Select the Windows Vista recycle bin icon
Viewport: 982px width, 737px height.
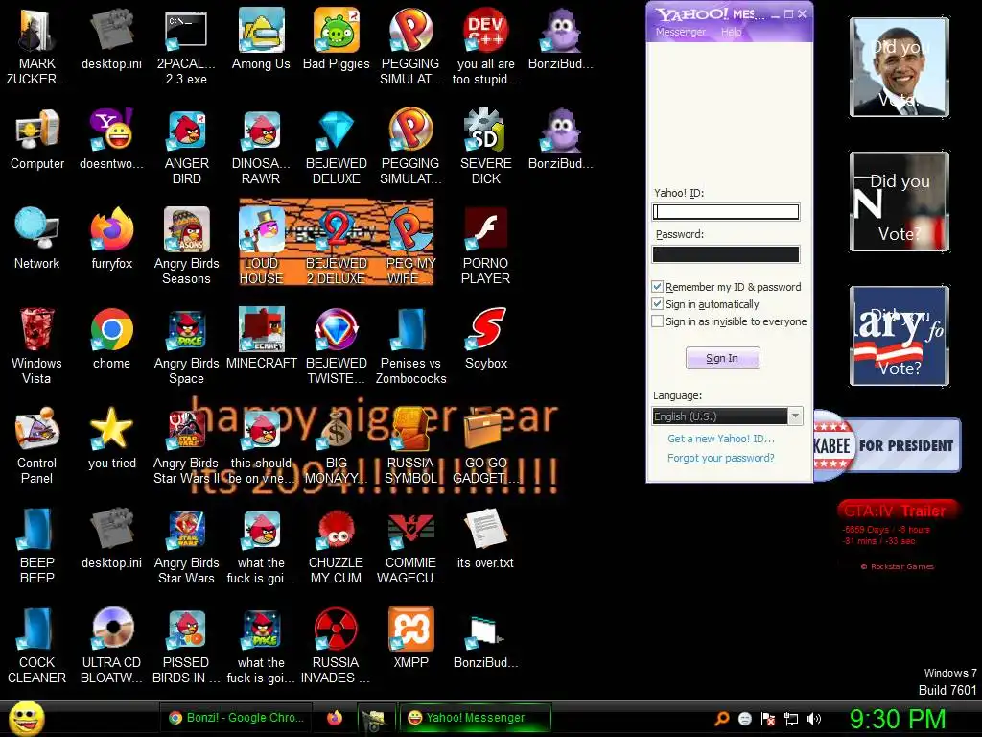pos(37,345)
